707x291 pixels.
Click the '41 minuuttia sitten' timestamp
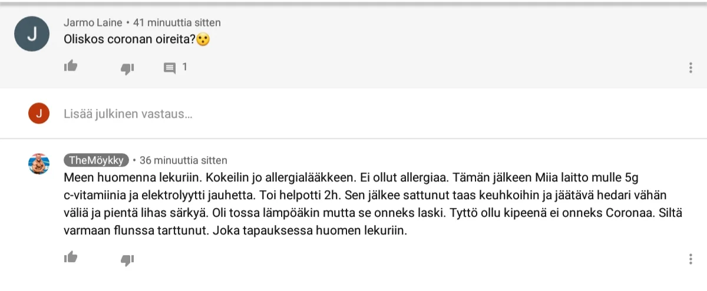pyautogui.click(x=177, y=23)
